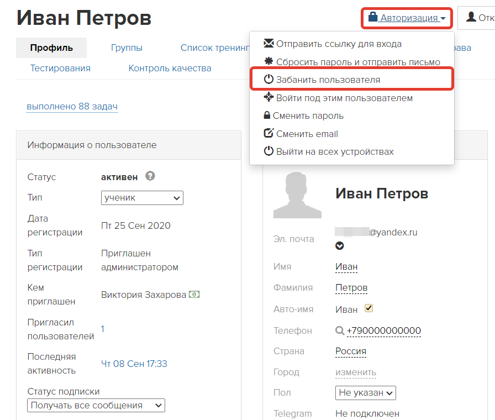The width and height of the screenshot is (495, 420).
Task: Toggle the Авторизация dropdown button
Action: 407,18
